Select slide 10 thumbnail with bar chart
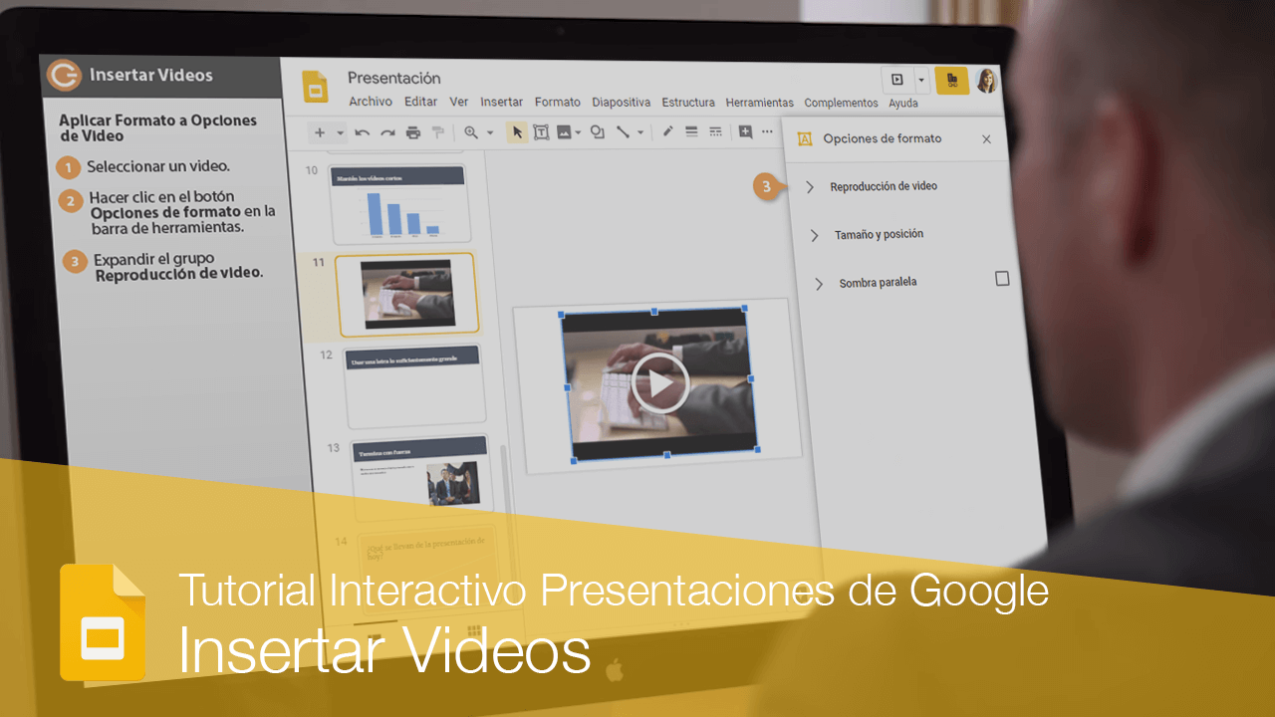1275x717 pixels. (398, 204)
